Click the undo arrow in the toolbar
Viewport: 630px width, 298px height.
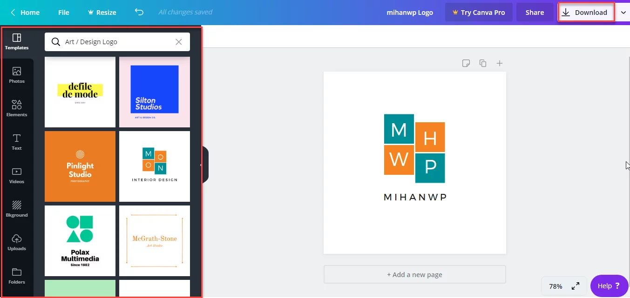click(139, 12)
